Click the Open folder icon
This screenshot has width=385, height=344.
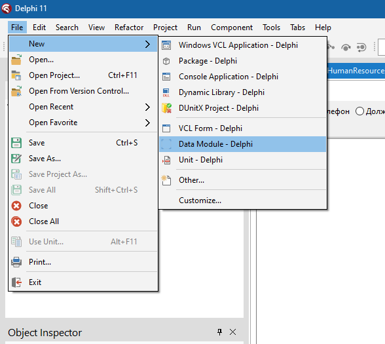16,60
